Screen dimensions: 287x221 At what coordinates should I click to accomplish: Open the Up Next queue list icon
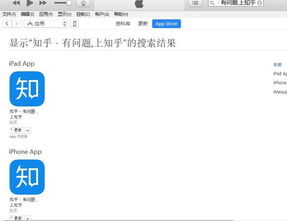[x=195, y=4]
